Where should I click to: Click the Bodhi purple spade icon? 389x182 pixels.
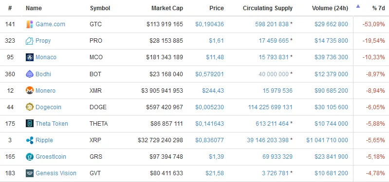pyautogui.click(x=30, y=74)
